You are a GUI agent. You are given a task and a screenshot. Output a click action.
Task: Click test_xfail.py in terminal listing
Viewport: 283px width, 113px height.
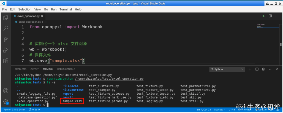click(x=192, y=101)
